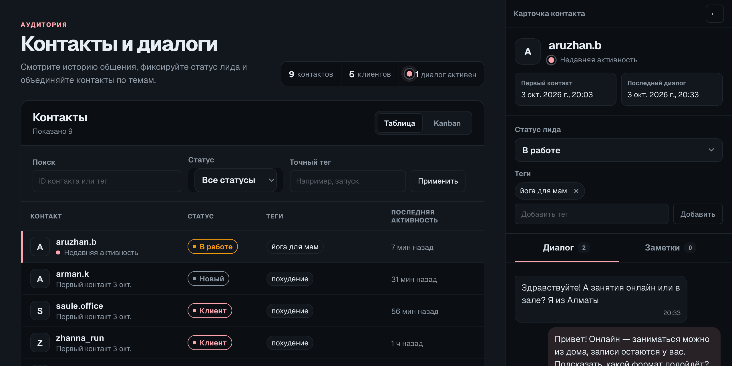The image size is (732, 366).
Task: Click the «Добавить» tag button
Action: pyautogui.click(x=698, y=214)
